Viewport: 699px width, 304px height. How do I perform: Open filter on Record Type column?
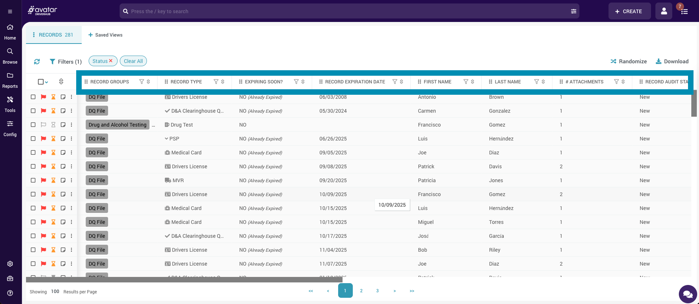point(216,82)
